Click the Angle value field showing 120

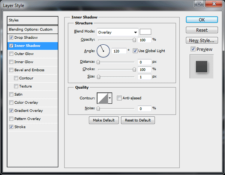pyautogui.click(x=119, y=51)
